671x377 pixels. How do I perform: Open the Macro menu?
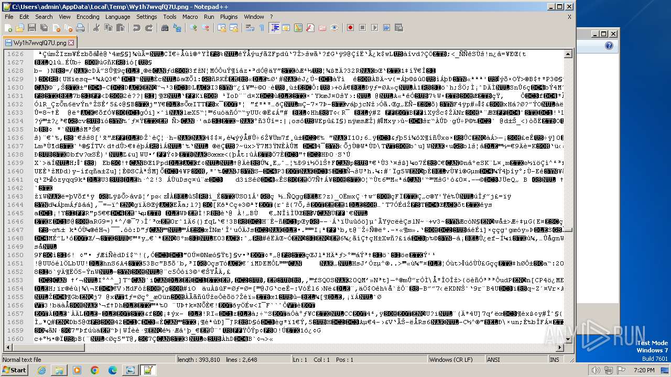pyautogui.click(x=190, y=17)
